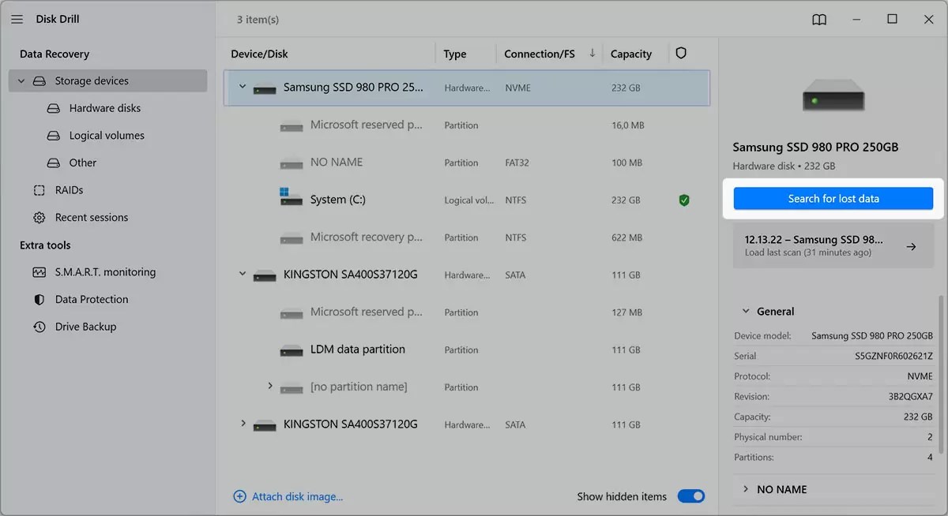The image size is (948, 516).
Task: Toggle Show hidden items off
Action: 690,495
